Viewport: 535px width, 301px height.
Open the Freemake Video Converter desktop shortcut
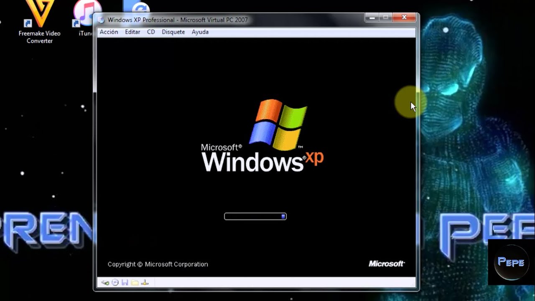[40, 22]
